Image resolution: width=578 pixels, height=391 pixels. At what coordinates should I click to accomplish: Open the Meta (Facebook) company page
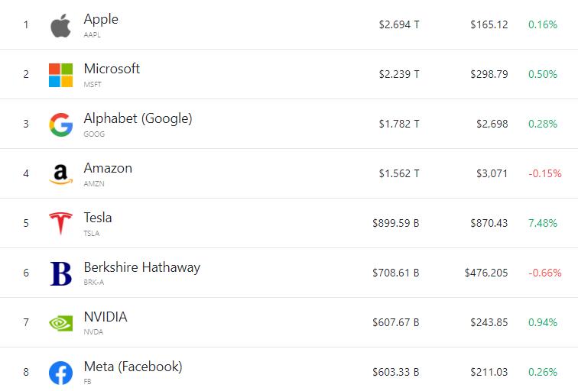pos(133,367)
